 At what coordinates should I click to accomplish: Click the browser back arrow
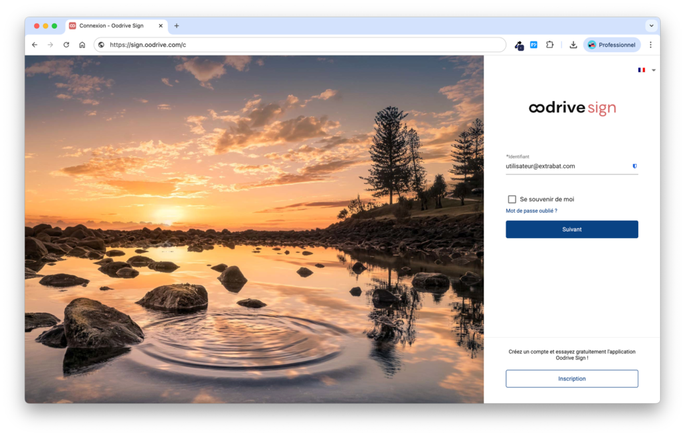pos(35,45)
